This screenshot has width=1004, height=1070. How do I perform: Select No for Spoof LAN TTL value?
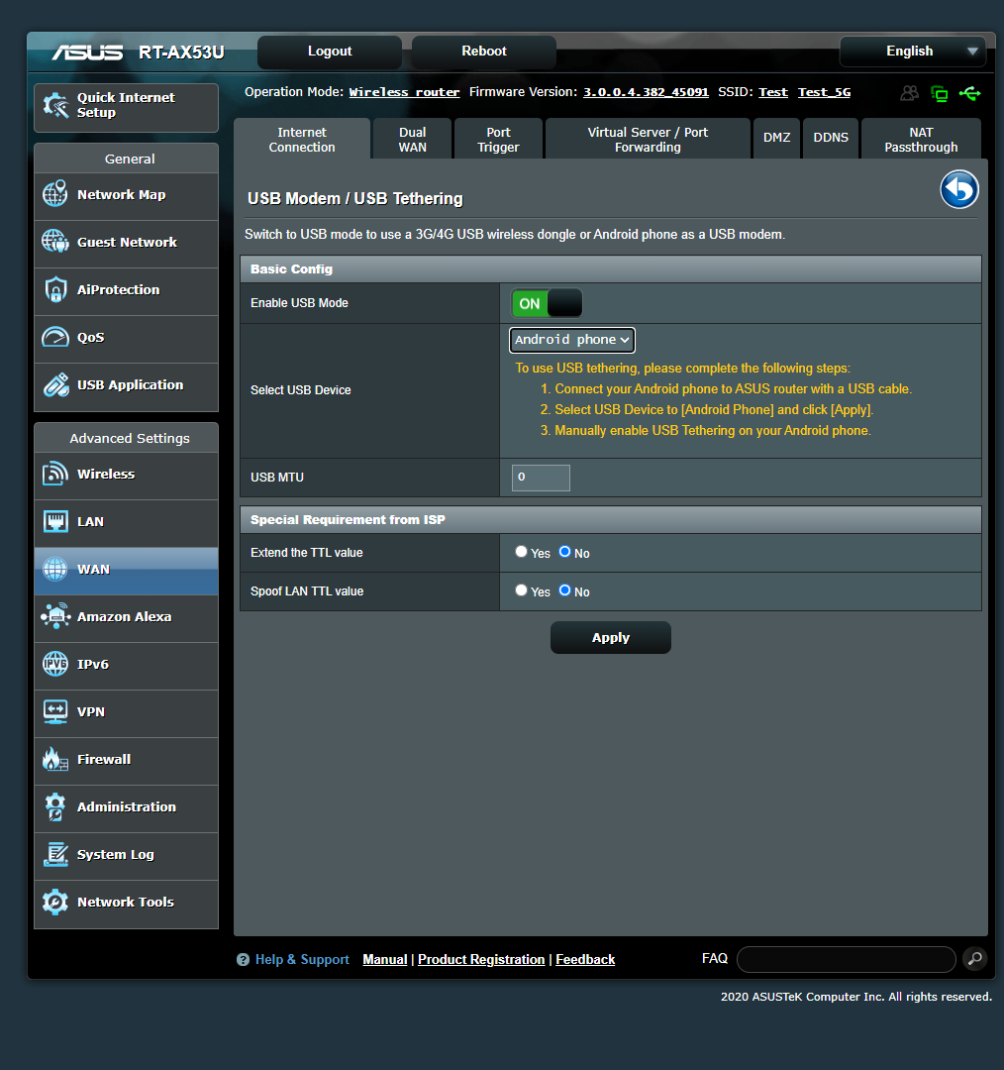[564, 590]
